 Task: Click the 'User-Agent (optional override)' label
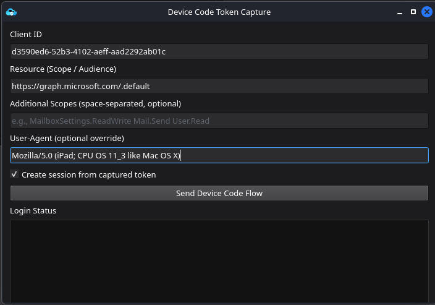point(67,138)
